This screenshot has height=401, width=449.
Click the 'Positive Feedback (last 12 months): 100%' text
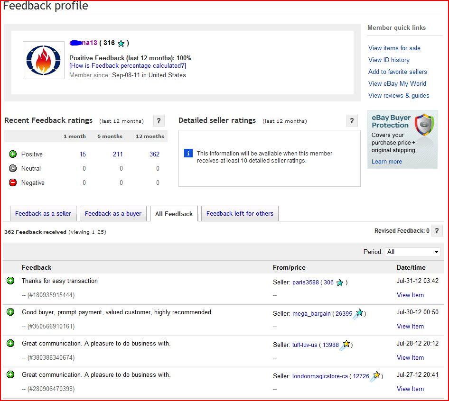130,58
